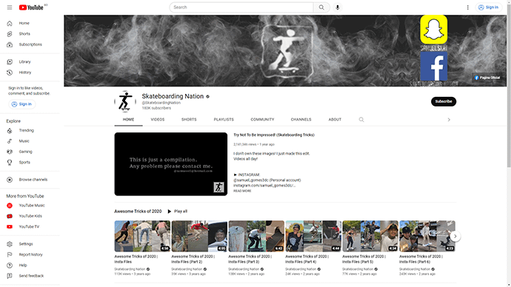Click in the Search input field
Screen dimensions: 511x287
(x=241, y=7)
